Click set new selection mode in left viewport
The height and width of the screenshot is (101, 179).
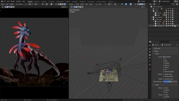[x=6, y=7]
